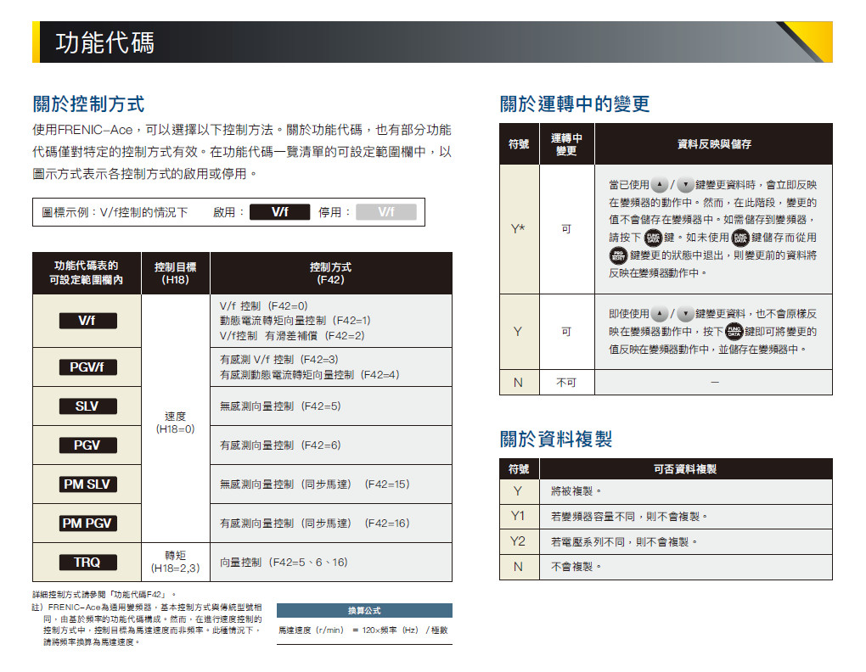Click the 換算公式 formula header bar
The height and width of the screenshot is (672, 866).
[x=364, y=611]
